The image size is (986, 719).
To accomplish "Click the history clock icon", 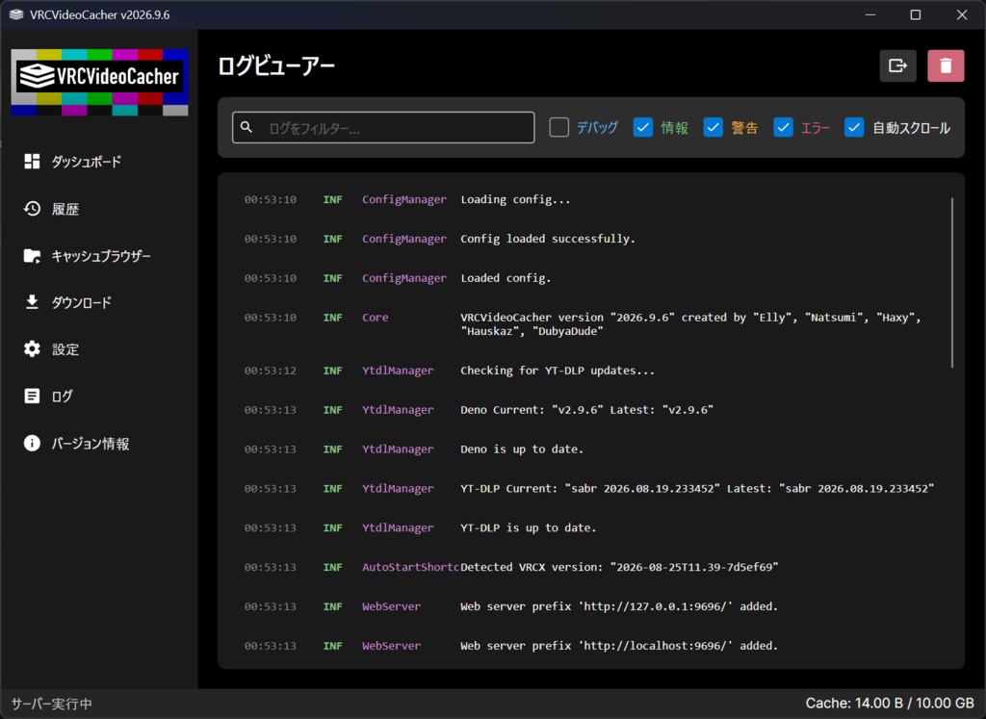I will (x=32, y=209).
